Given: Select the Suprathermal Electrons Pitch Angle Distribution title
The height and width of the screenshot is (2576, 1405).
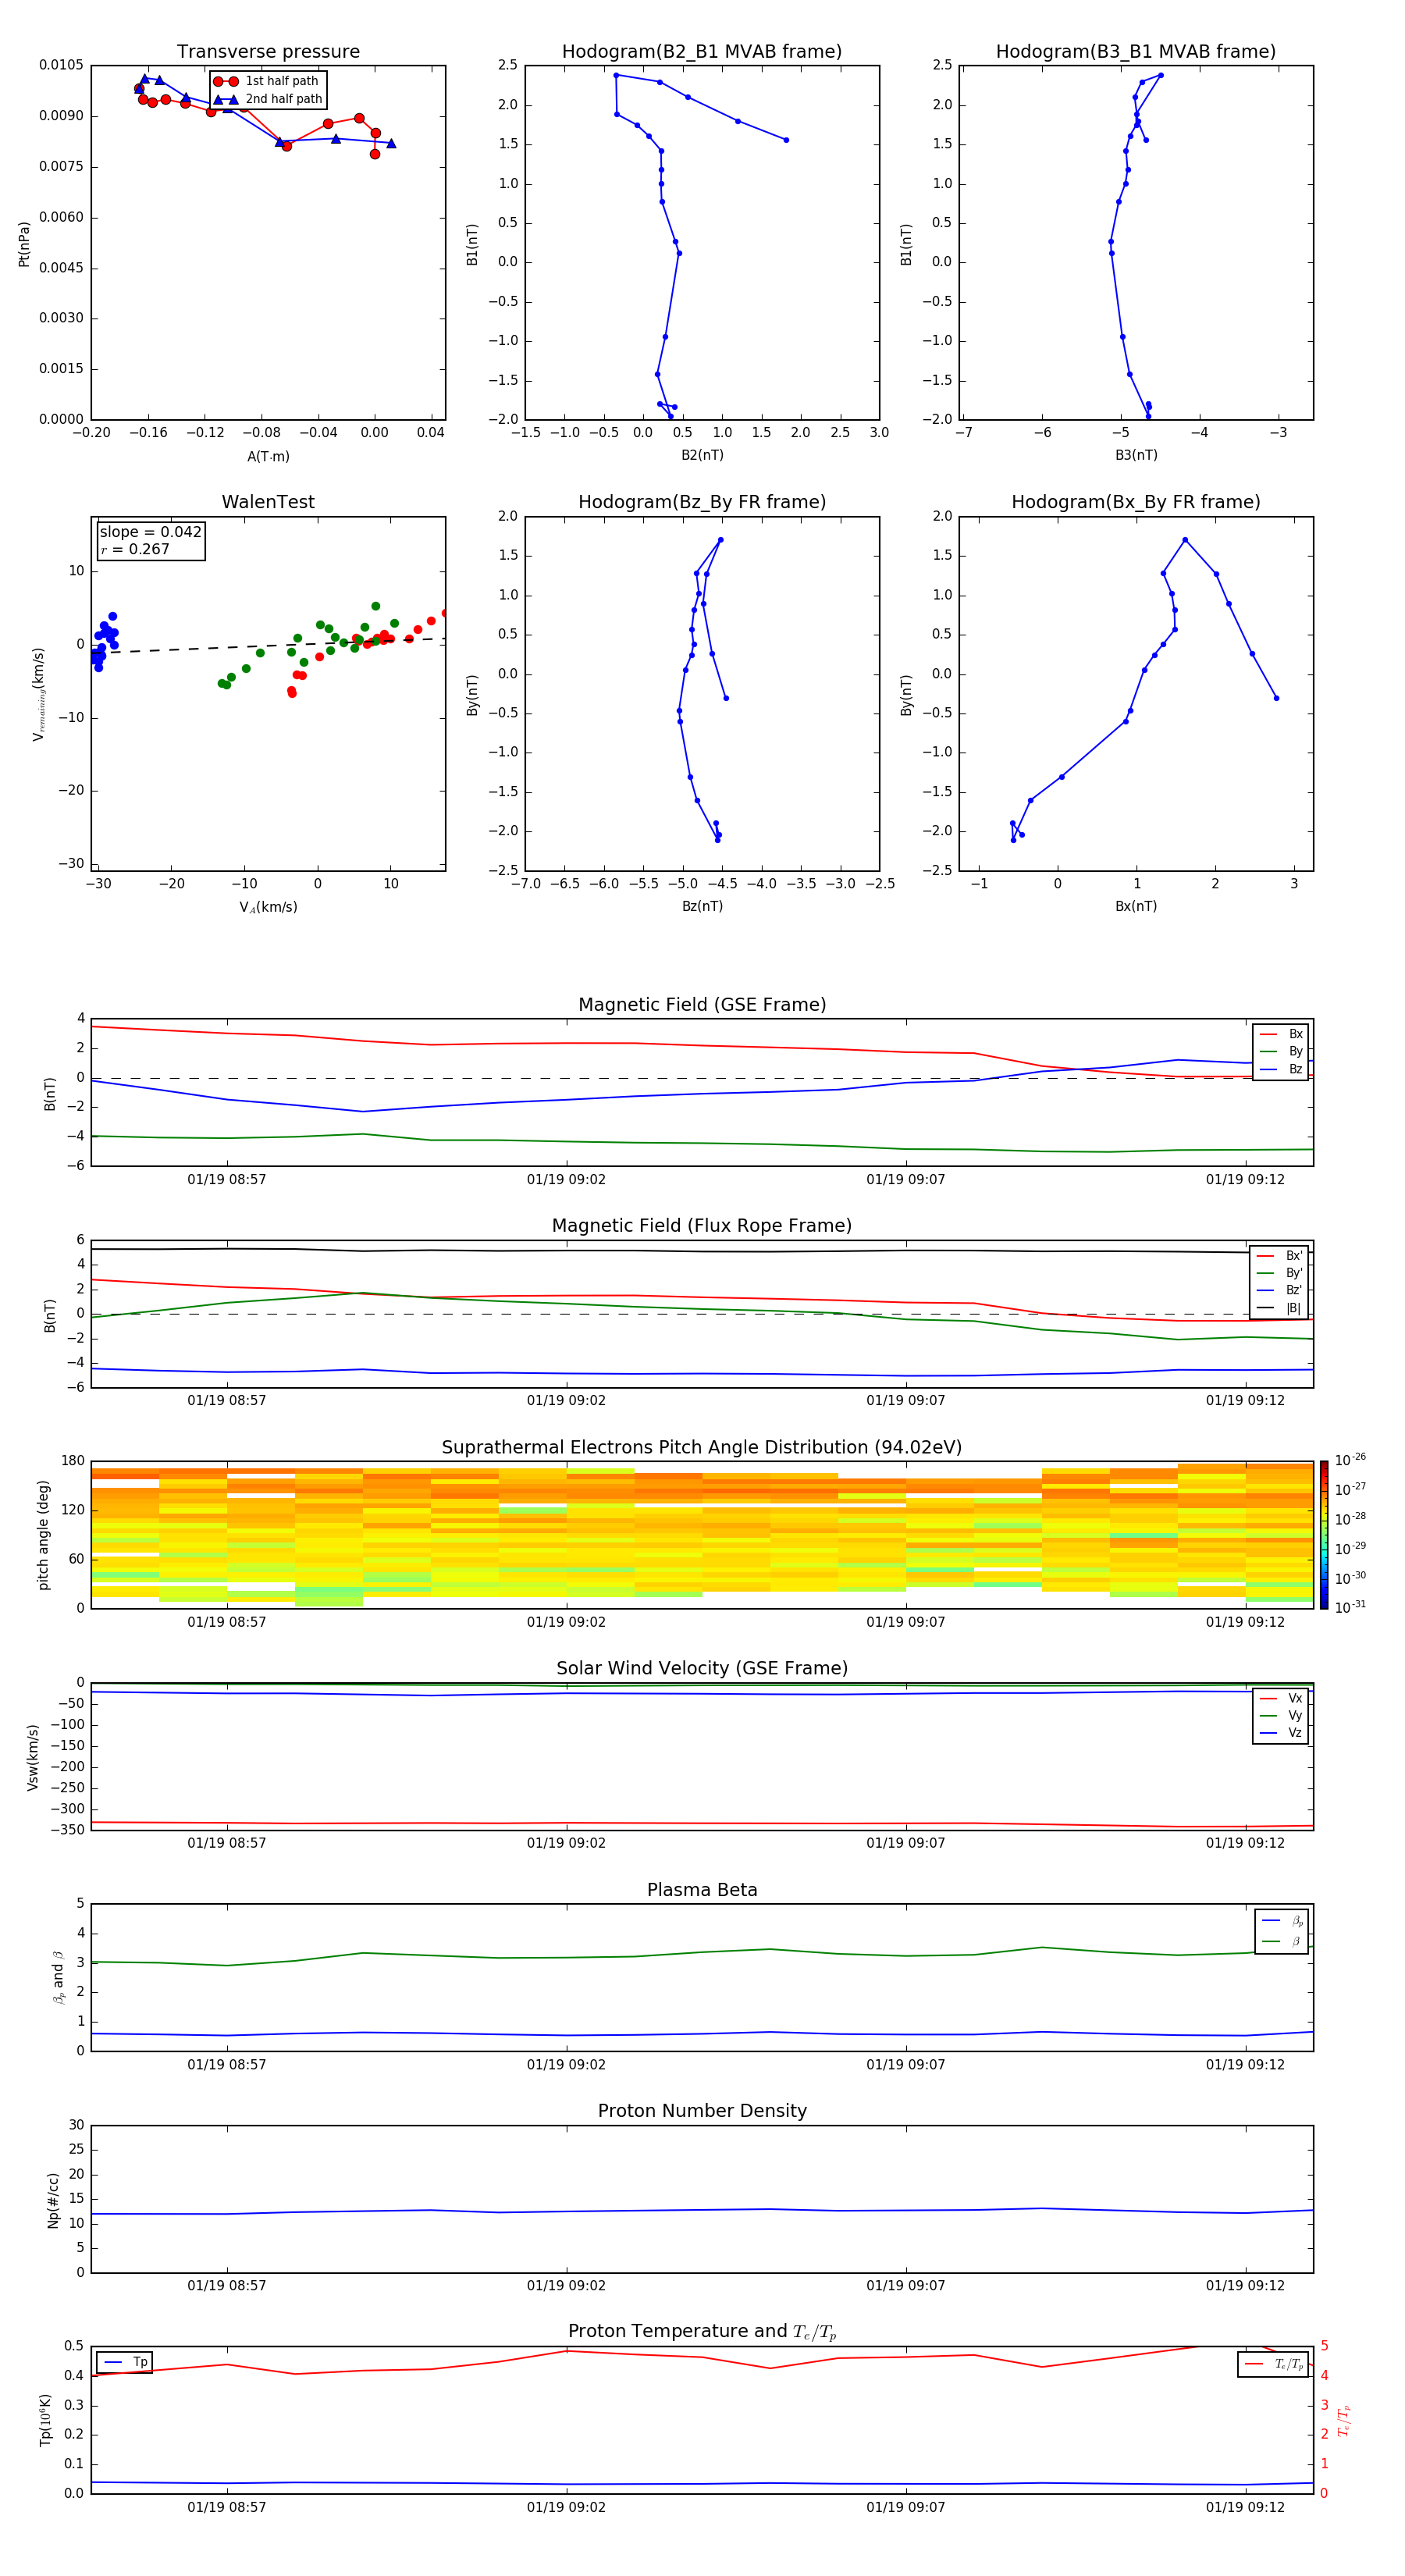Looking at the screenshot, I should click(702, 1448).
